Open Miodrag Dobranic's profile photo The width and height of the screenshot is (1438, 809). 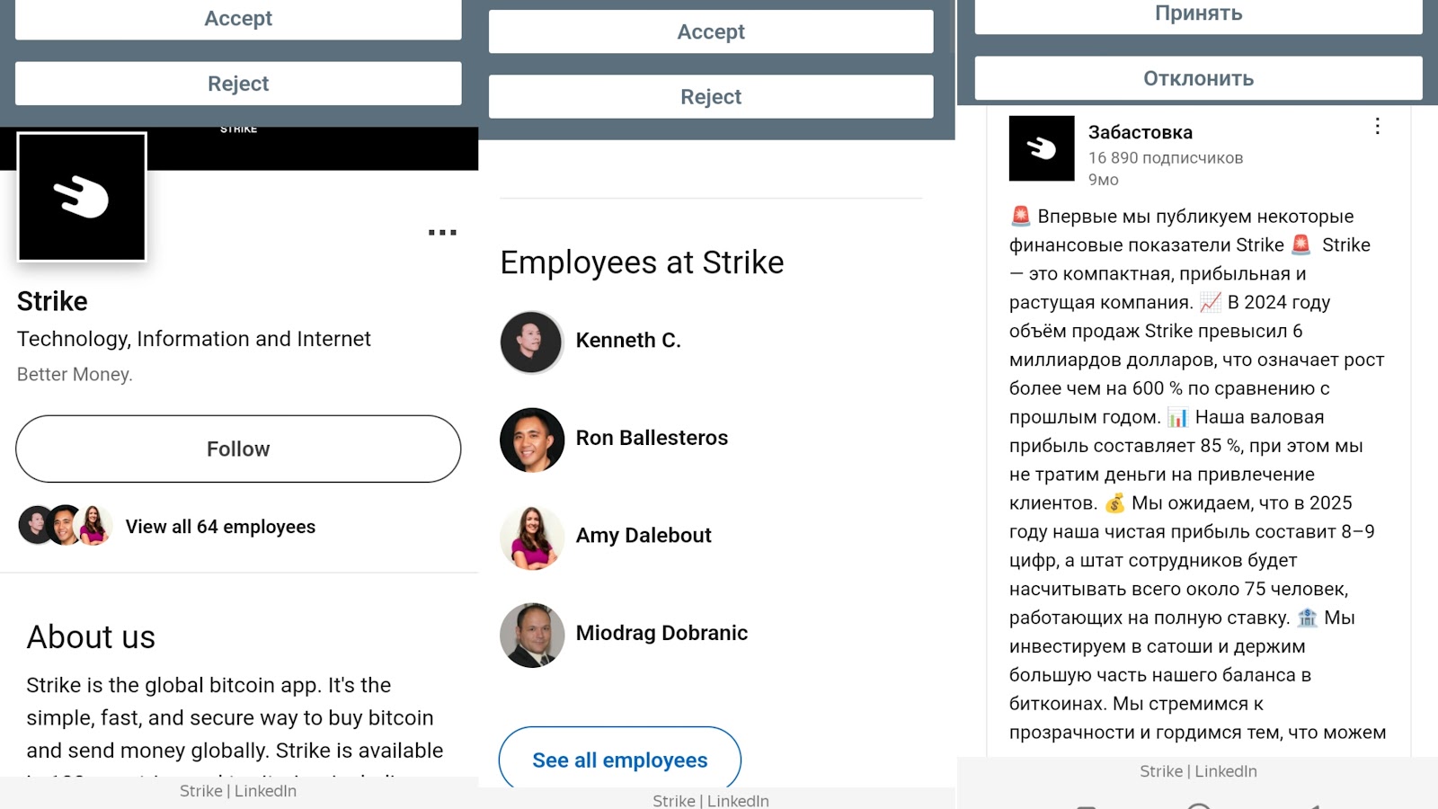[532, 635]
